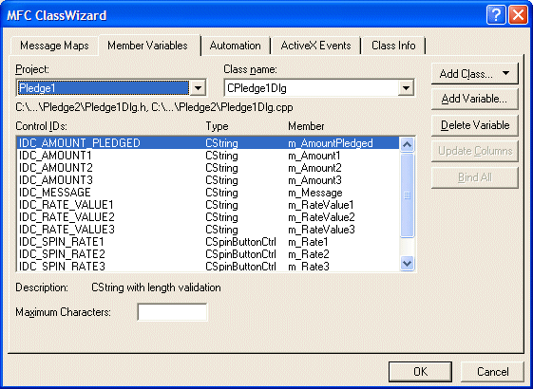
Task: Click the list scrollbar down arrow
Action: tap(407, 263)
